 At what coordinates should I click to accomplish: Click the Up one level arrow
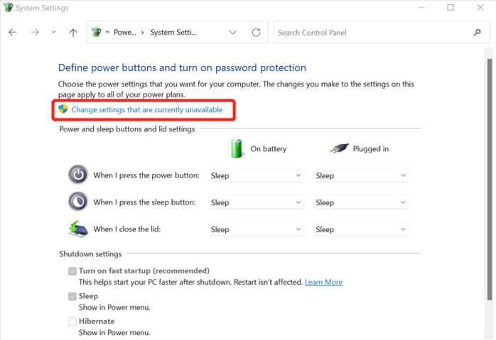pos(72,33)
